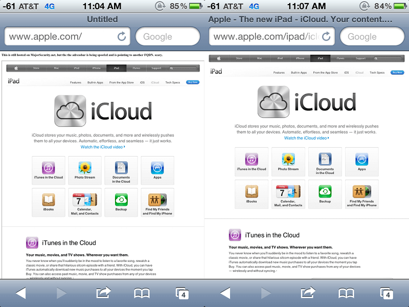Click Buy Now button in right page
The image size is (409, 307).
click(397, 72)
